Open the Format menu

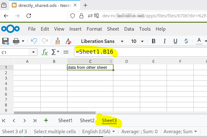click(x=94, y=29)
